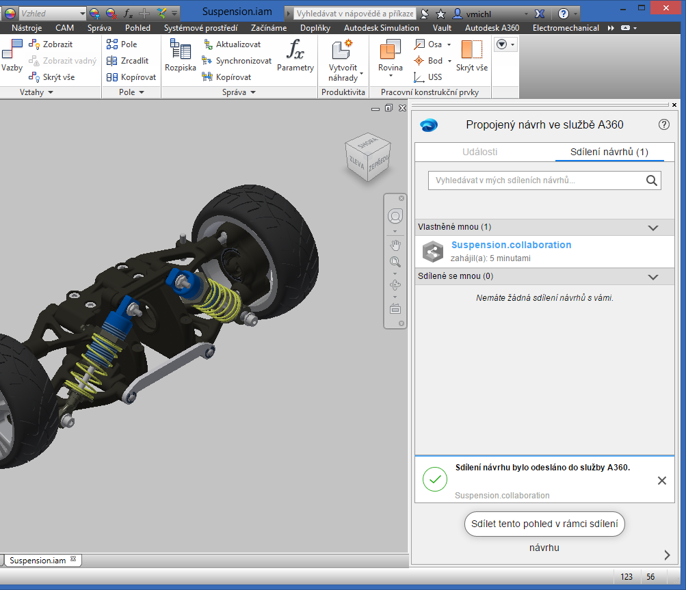Select the Orbit tool in navigation bar
The image size is (686, 590).
[395, 285]
